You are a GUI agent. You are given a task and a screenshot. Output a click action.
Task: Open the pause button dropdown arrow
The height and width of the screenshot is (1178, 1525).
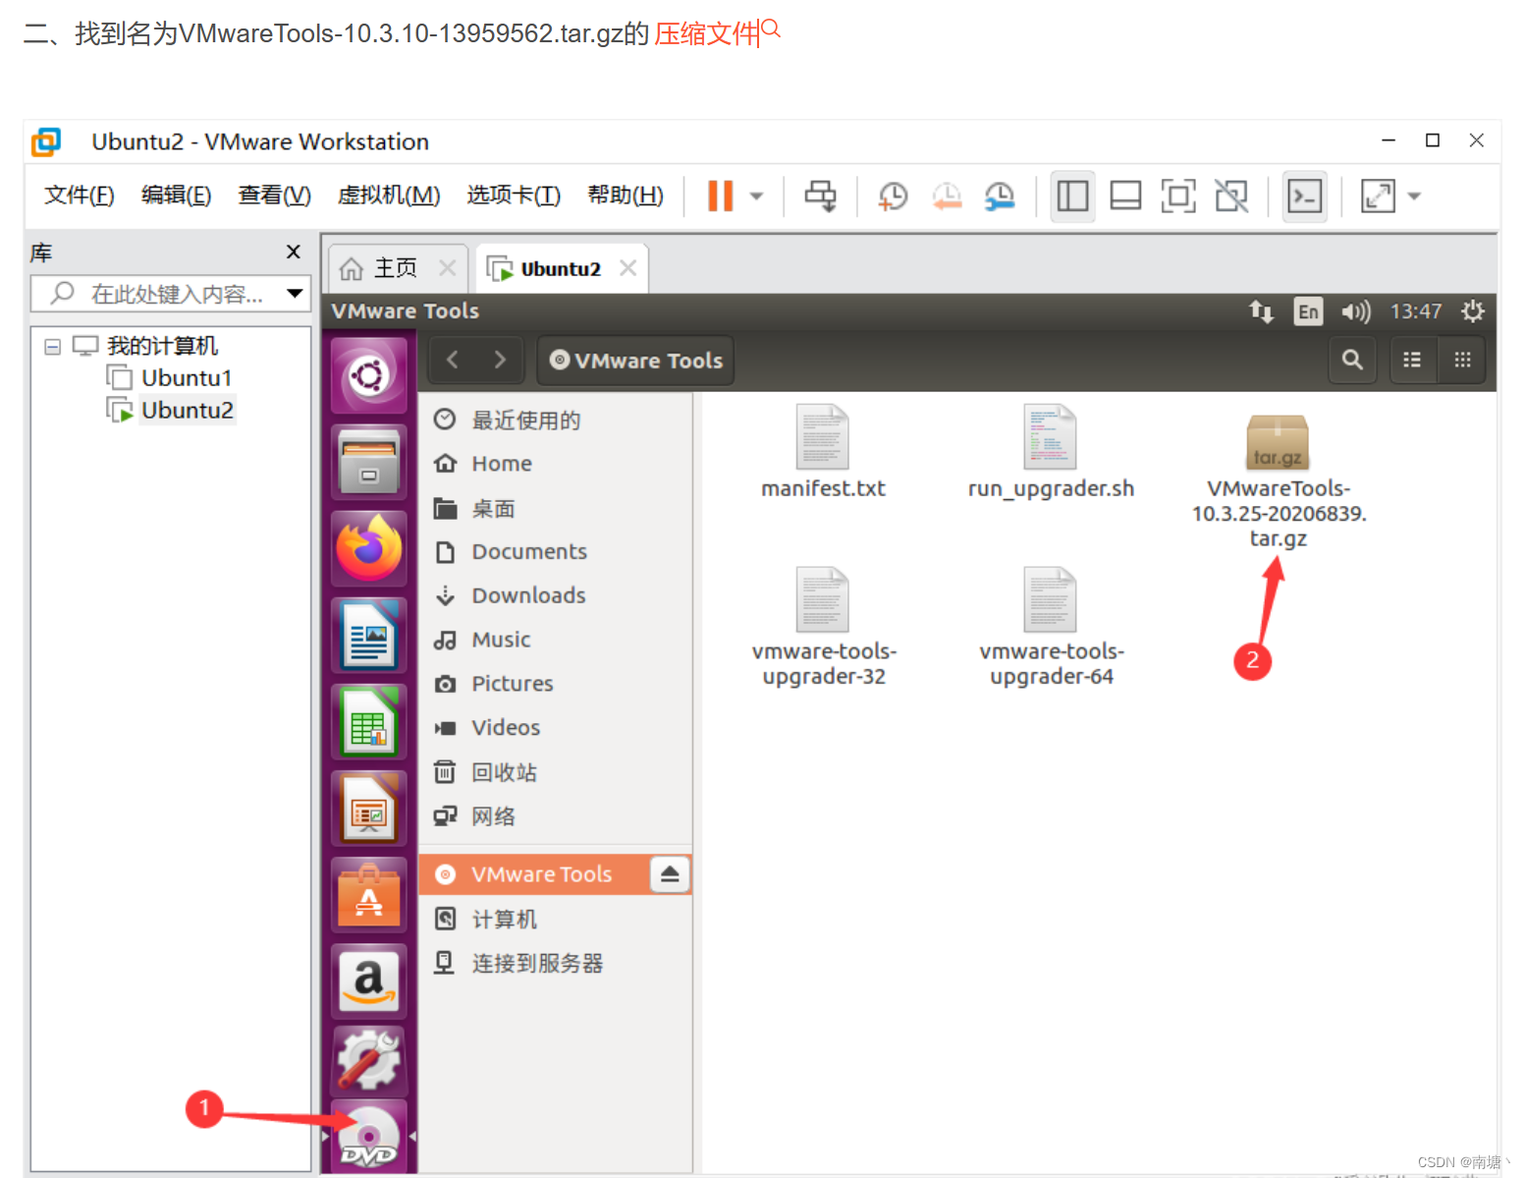[755, 196]
